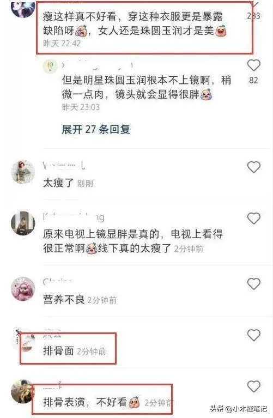Like the '太瘦了' comment
This screenshot has height=418, width=273.
pos(253,167)
